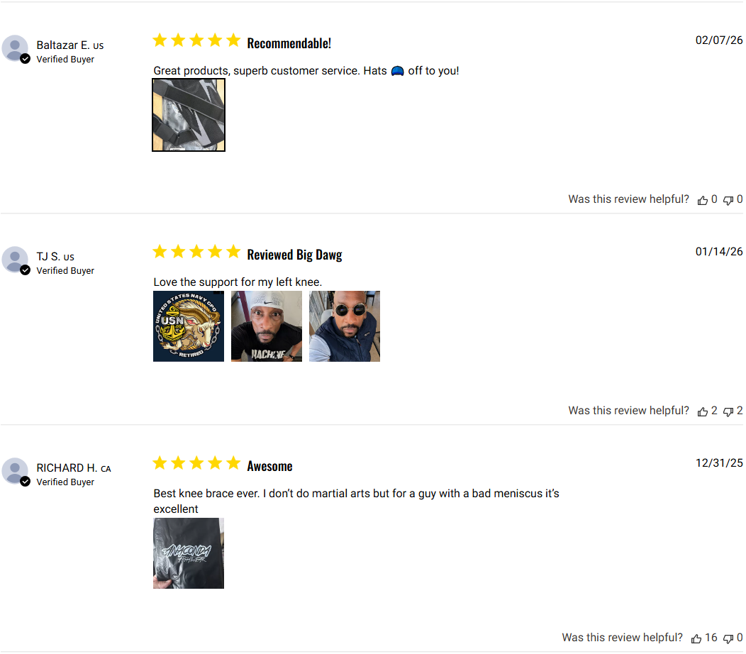View photo of man wearing sunglasses
Screen dimensions: 746x654
point(345,326)
